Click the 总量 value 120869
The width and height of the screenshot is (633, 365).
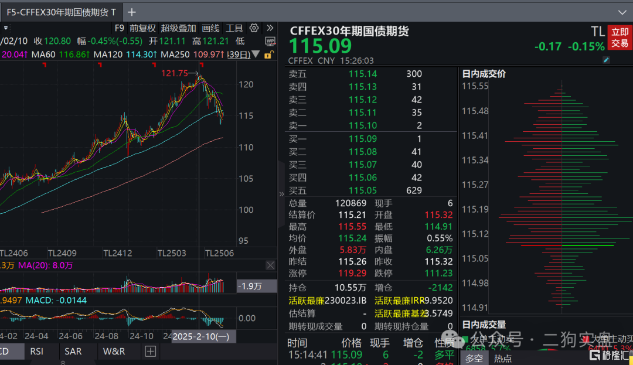[x=350, y=203]
